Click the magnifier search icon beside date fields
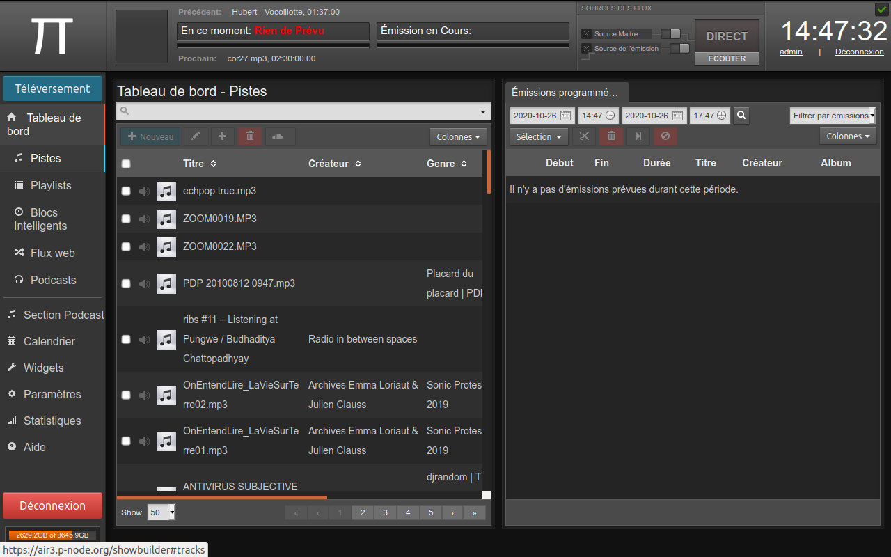The width and height of the screenshot is (891, 557). tap(741, 116)
